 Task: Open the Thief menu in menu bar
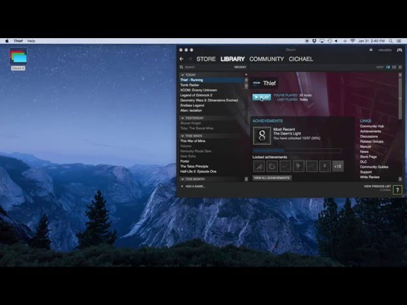[18, 41]
